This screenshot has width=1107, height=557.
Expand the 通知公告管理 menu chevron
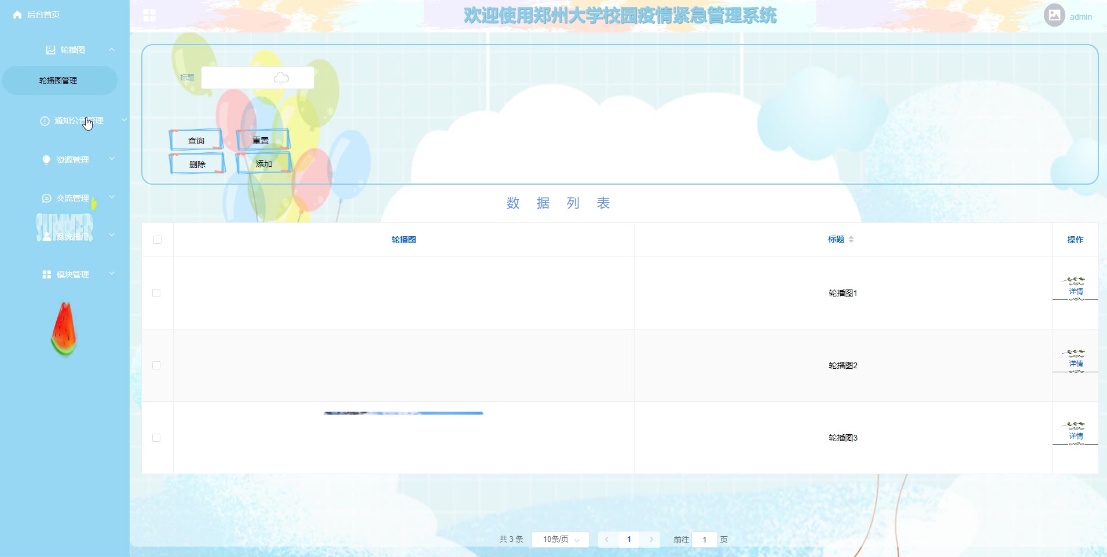point(124,120)
